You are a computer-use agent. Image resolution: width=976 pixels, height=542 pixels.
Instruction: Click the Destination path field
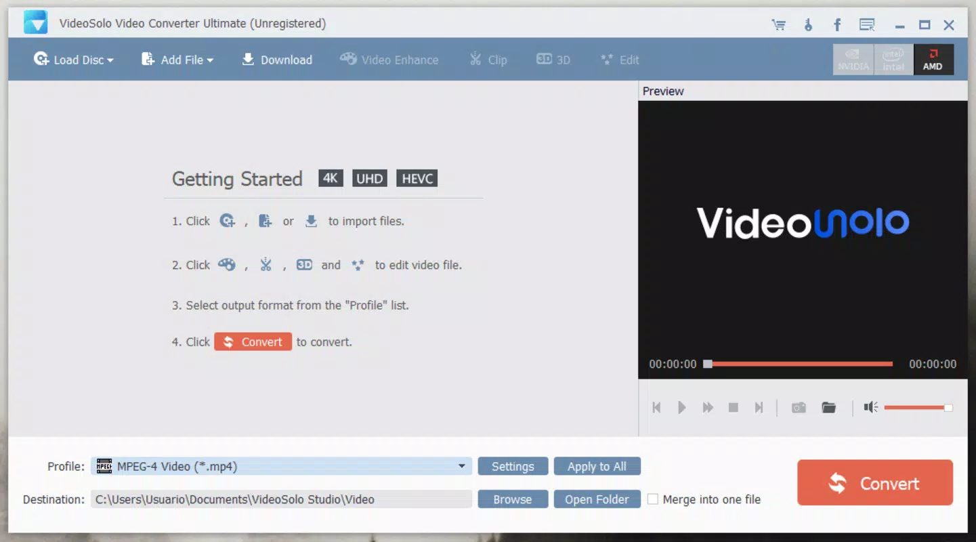click(281, 499)
